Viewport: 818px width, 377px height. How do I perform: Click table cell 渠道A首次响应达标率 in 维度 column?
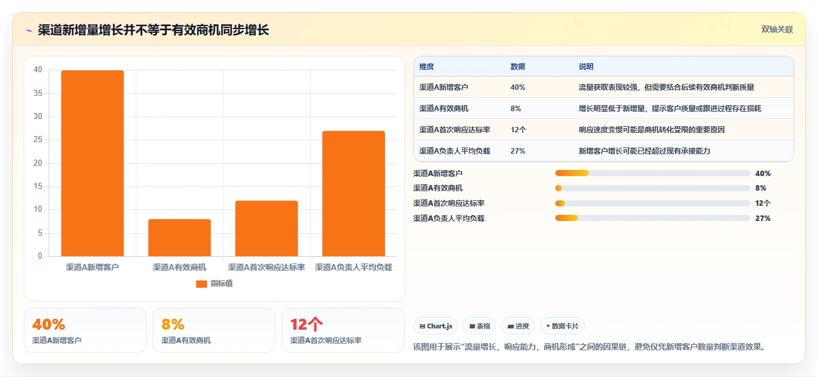click(455, 130)
